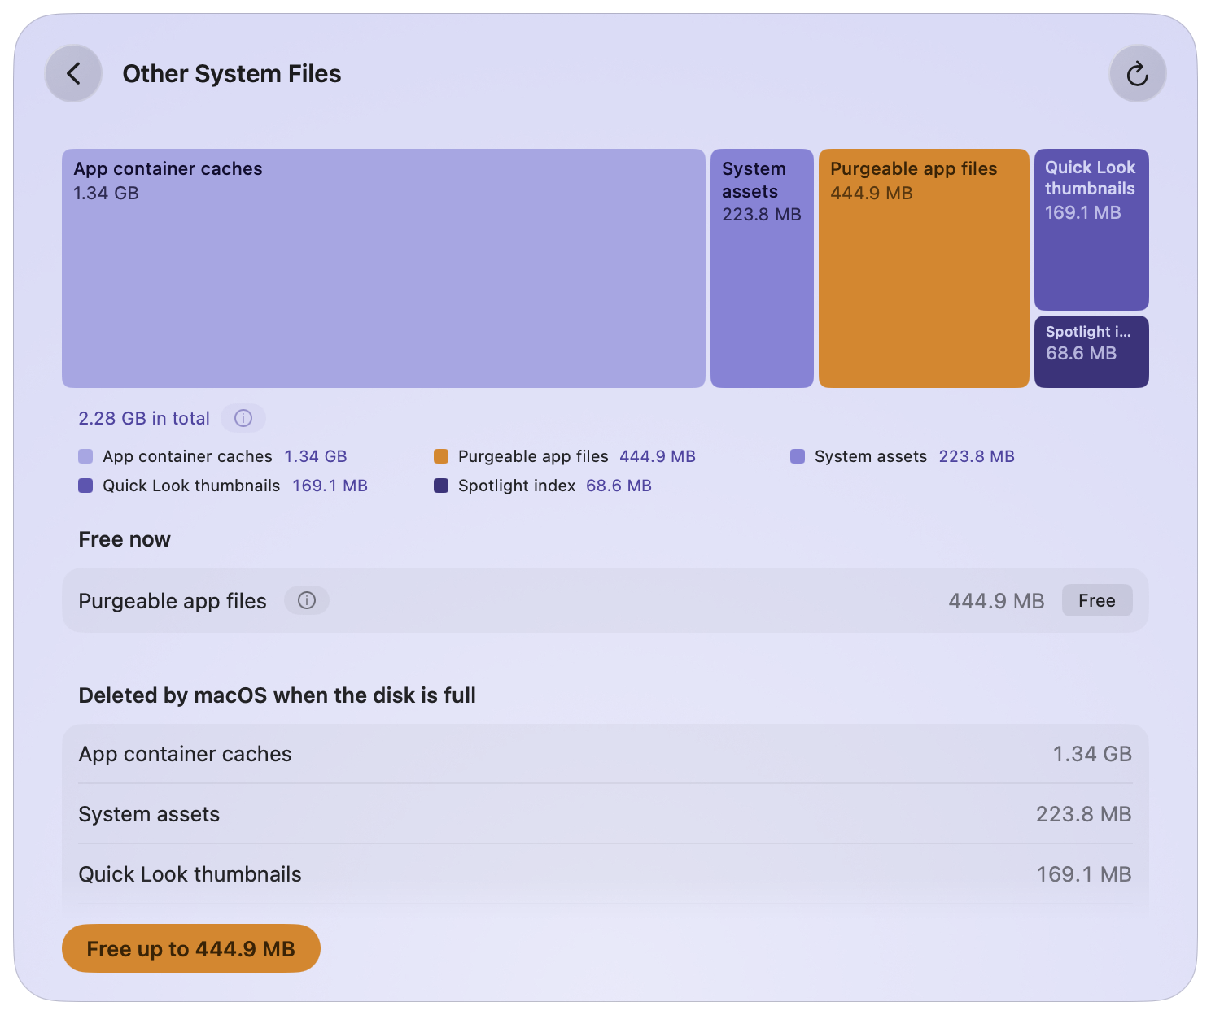Go back using the back arrow button
Viewport: 1211px width, 1015px height.
[73, 73]
